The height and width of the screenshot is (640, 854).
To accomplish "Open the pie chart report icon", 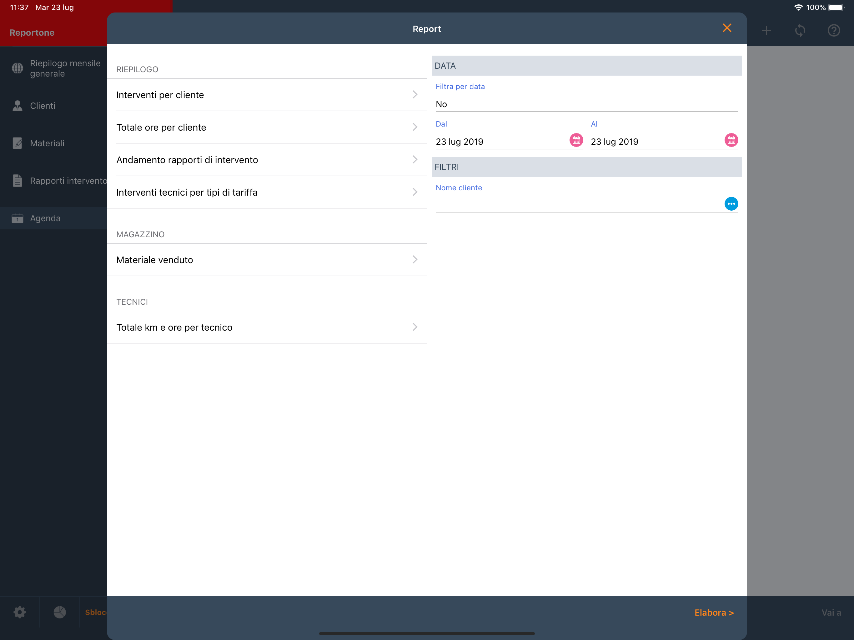I will 59,612.
